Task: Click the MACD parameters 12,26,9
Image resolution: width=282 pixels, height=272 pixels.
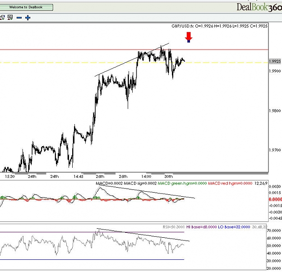Action: pos(261,184)
